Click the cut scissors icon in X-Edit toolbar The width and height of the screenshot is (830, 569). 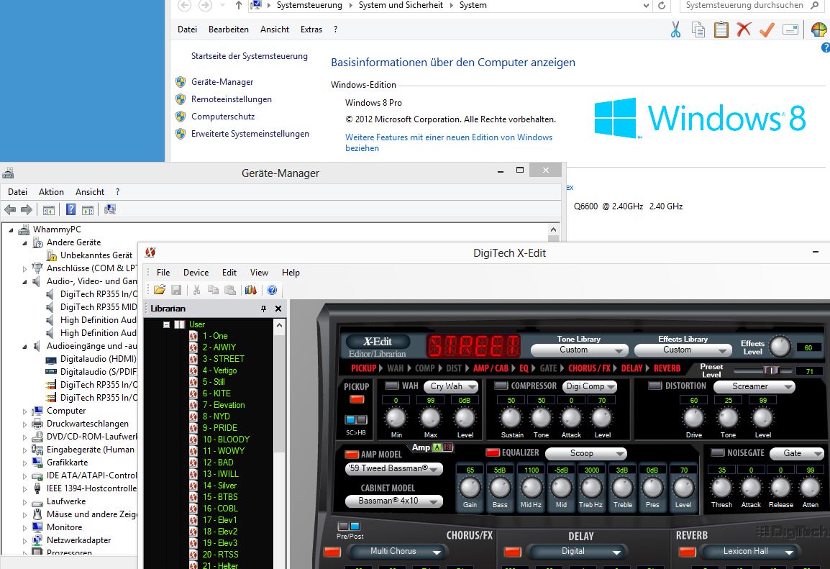tap(196, 289)
